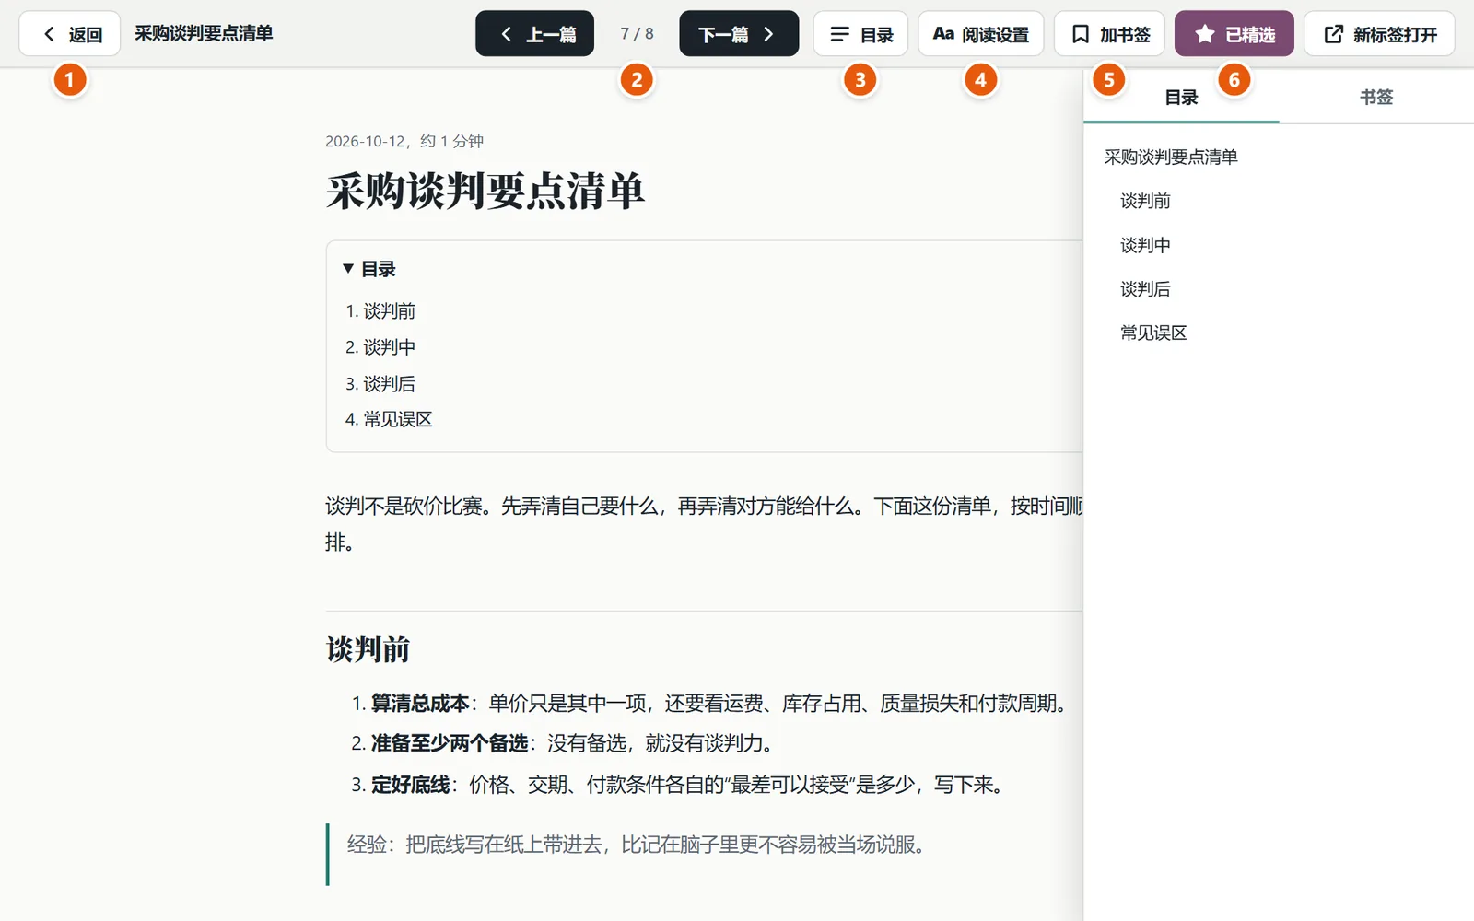Viewport: 1474px width, 921px height.
Task: Open article via 新标签打开
Action: (1379, 34)
